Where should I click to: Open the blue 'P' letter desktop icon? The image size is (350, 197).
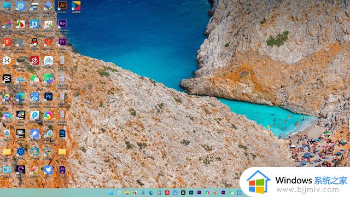(34, 115)
